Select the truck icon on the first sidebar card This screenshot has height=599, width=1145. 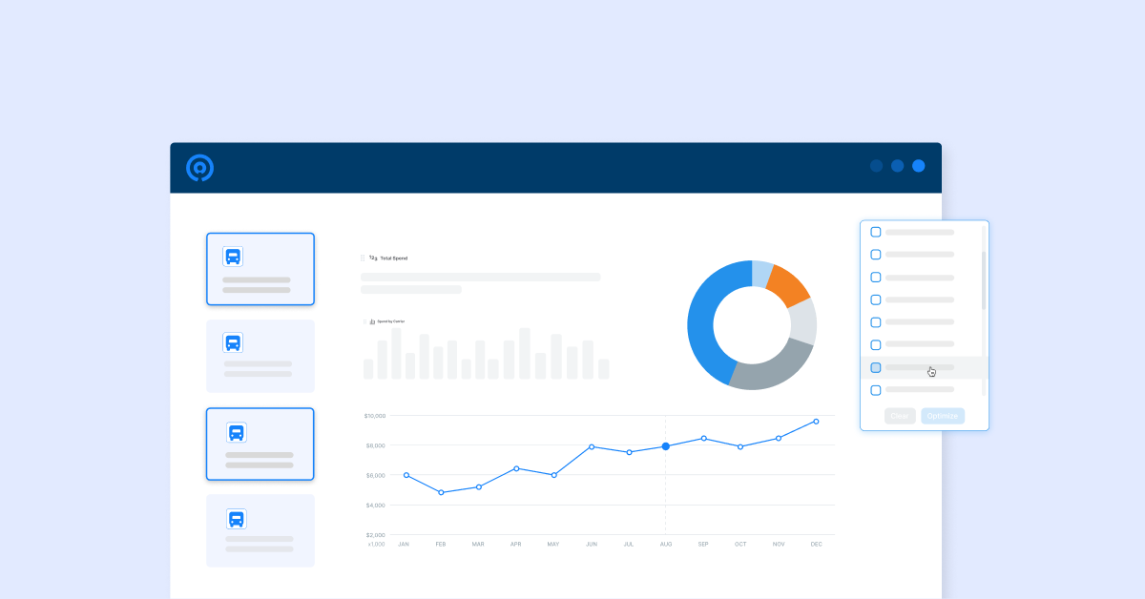(235, 256)
